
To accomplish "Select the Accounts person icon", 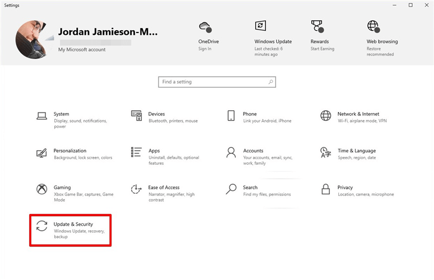I will pos(231,152).
